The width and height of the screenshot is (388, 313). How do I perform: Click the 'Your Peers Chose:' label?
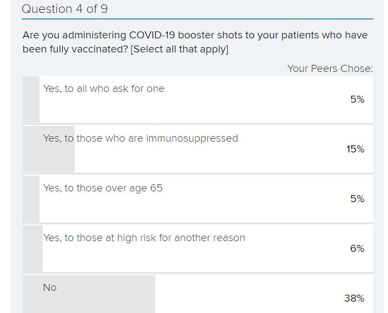click(330, 69)
